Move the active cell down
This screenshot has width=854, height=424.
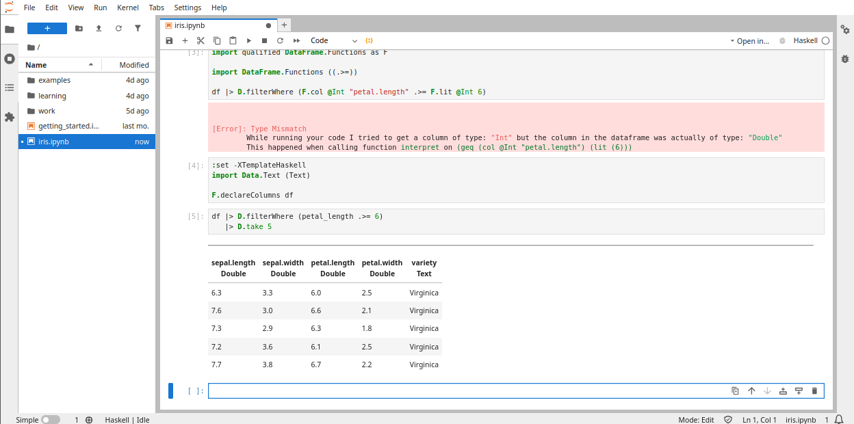tap(767, 391)
